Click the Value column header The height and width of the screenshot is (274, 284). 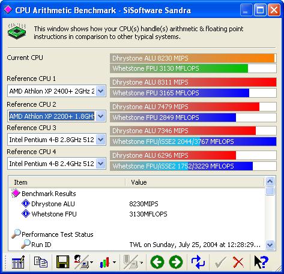point(195,182)
